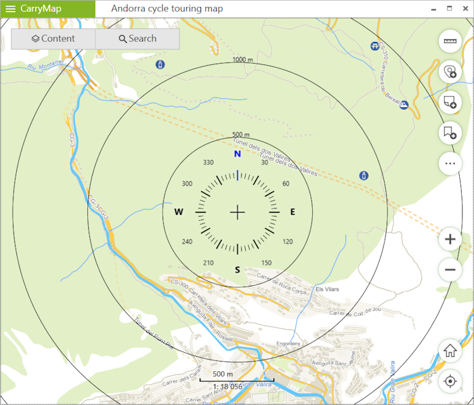Click the picnic site icon on map
Image resolution: width=474 pixels, height=405 pixels.
pyautogui.click(x=374, y=45)
